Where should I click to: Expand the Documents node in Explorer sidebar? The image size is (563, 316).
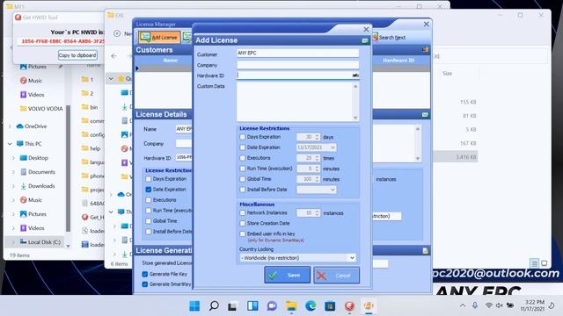click(x=13, y=172)
